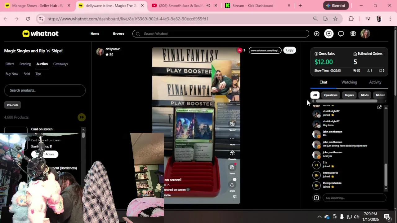This screenshot has height=223, width=397.
Task: Open the profile avatar in Whatnot header
Action: (x=365, y=34)
